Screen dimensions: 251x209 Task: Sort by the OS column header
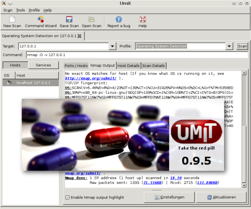9,76
